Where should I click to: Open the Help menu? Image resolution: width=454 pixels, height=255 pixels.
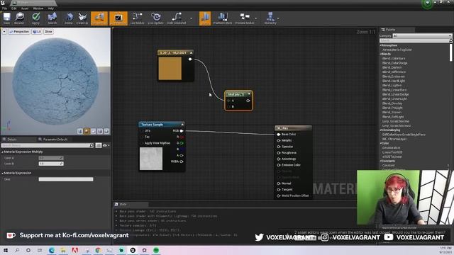coord(50,8)
